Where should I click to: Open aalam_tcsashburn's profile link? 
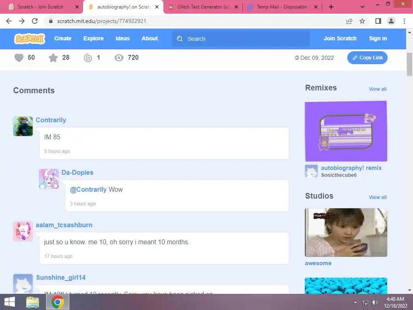click(x=64, y=225)
